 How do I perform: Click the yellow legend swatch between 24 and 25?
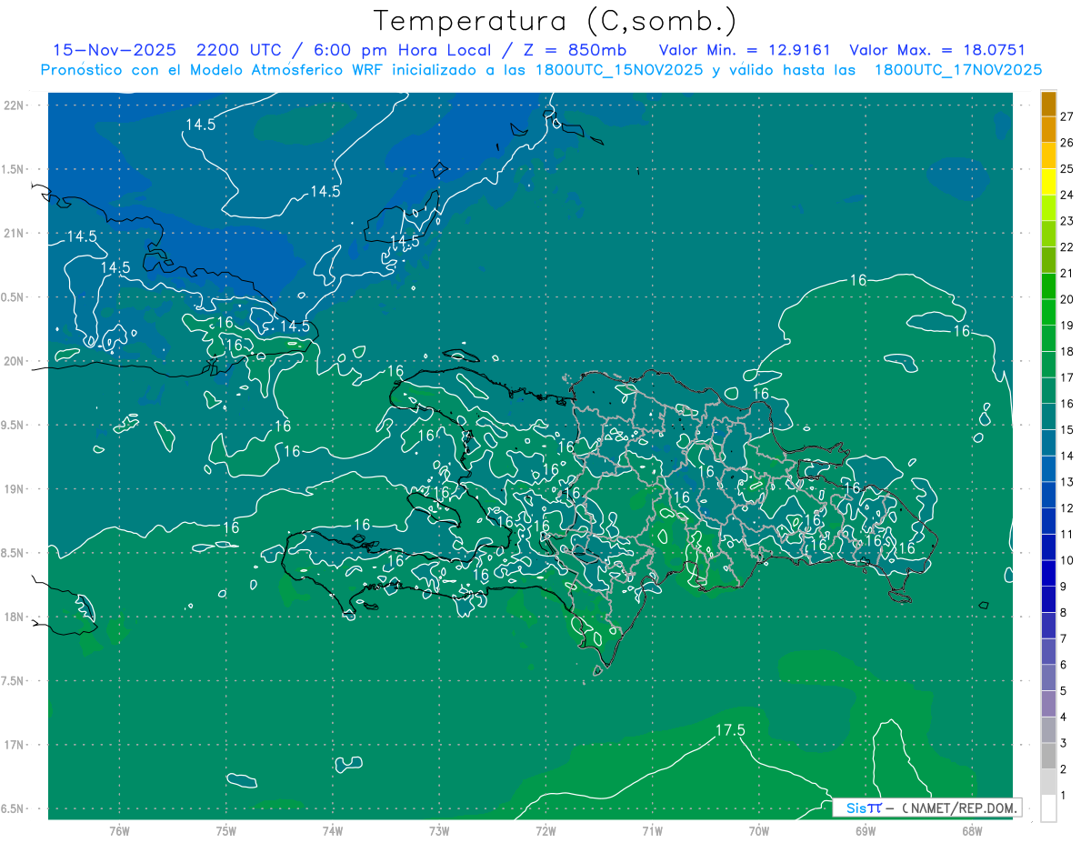pyautogui.click(x=1049, y=182)
